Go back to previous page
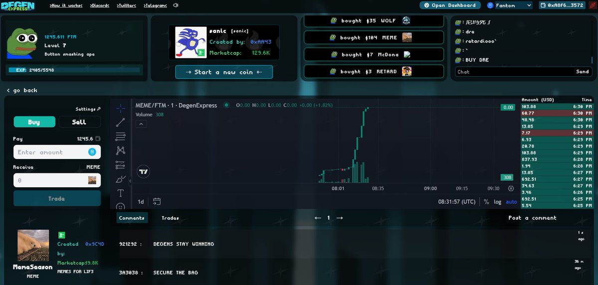The height and width of the screenshot is (285, 598). [x=22, y=90]
